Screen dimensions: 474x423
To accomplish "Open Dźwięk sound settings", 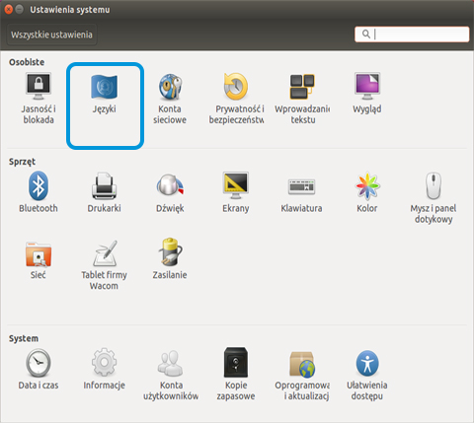I will (170, 193).
